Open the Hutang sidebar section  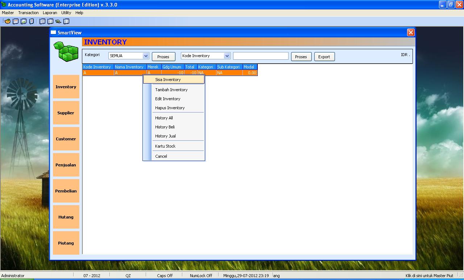66,217
